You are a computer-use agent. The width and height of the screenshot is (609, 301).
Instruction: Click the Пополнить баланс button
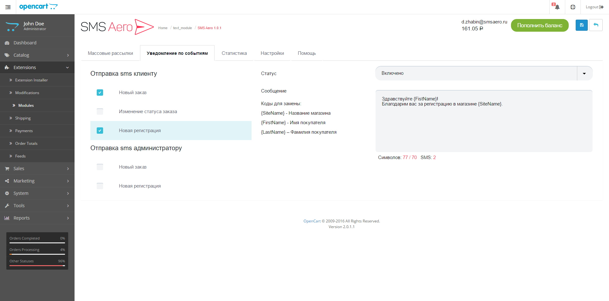[x=540, y=25]
